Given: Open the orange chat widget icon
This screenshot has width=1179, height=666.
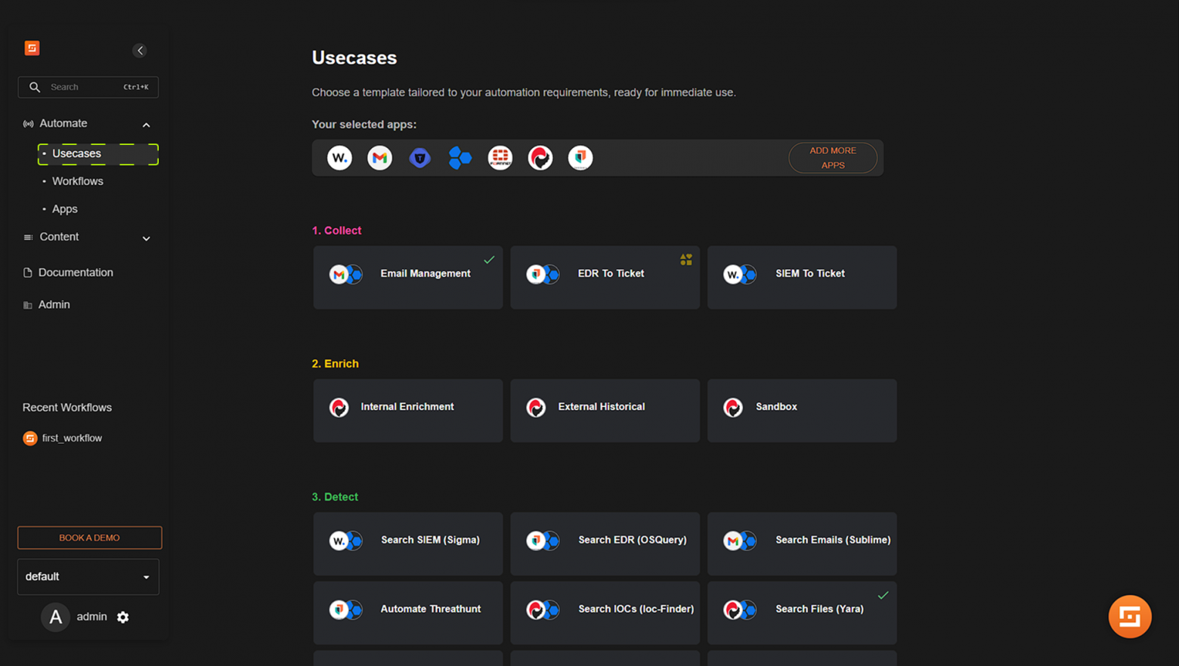Looking at the screenshot, I should [x=1129, y=616].
